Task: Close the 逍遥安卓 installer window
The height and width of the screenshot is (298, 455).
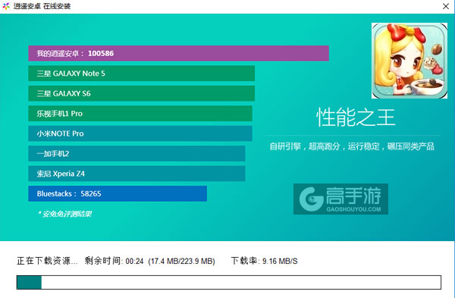Action: (x=446, y=6)
